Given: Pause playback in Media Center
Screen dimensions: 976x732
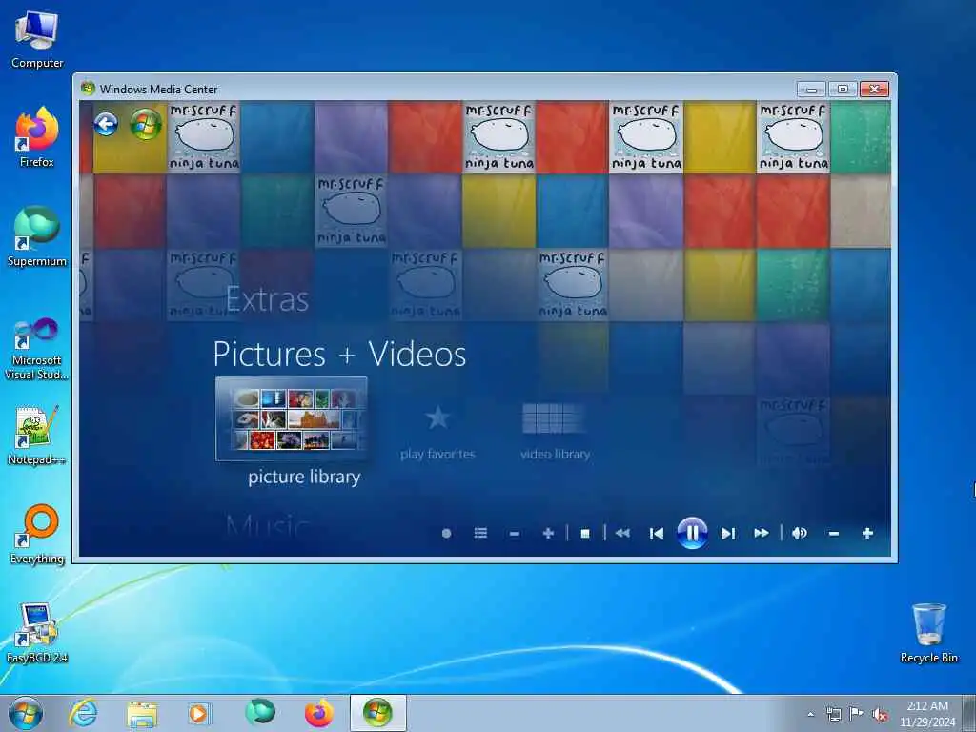Looking at the screenshot, I should click(692, 533).
